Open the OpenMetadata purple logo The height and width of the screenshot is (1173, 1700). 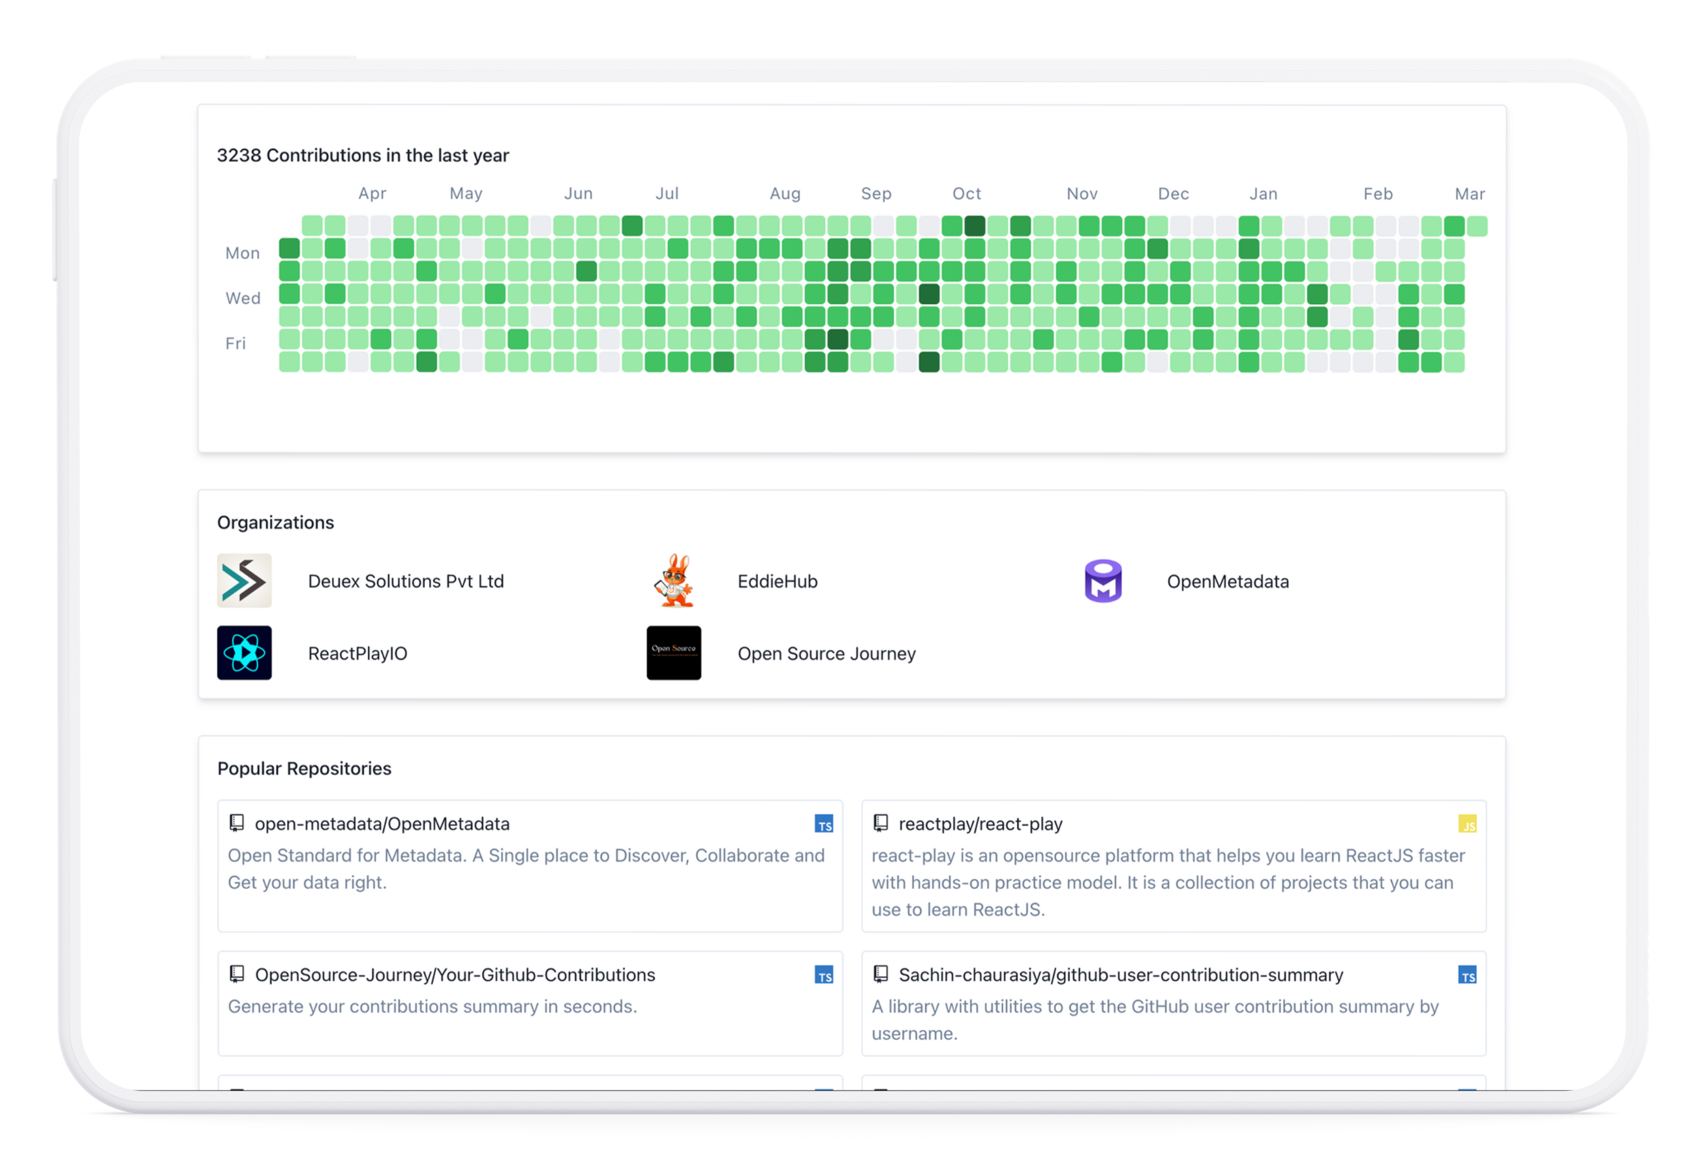pos(1102,581)
